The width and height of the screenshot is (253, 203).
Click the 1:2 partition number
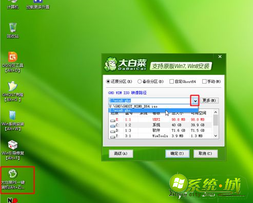[128, 125]
